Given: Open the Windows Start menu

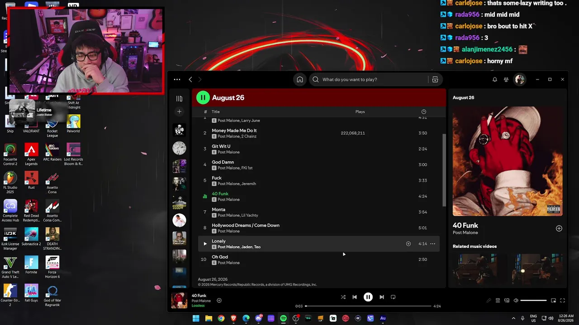Looking at the screenshot, I should coord(196,318).
